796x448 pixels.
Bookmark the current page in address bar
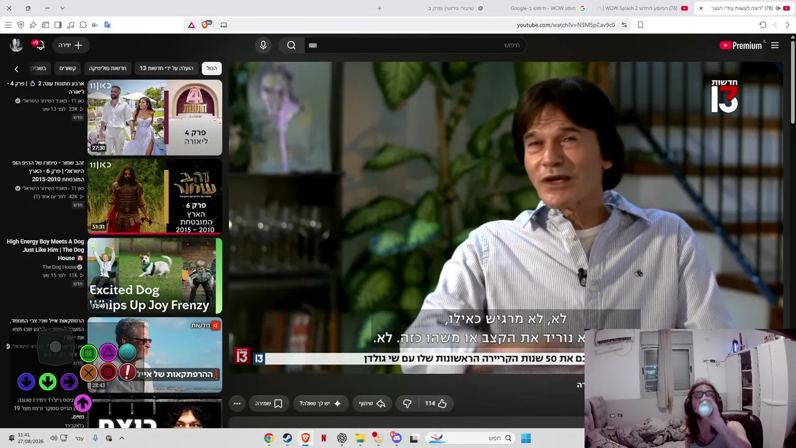641,25
